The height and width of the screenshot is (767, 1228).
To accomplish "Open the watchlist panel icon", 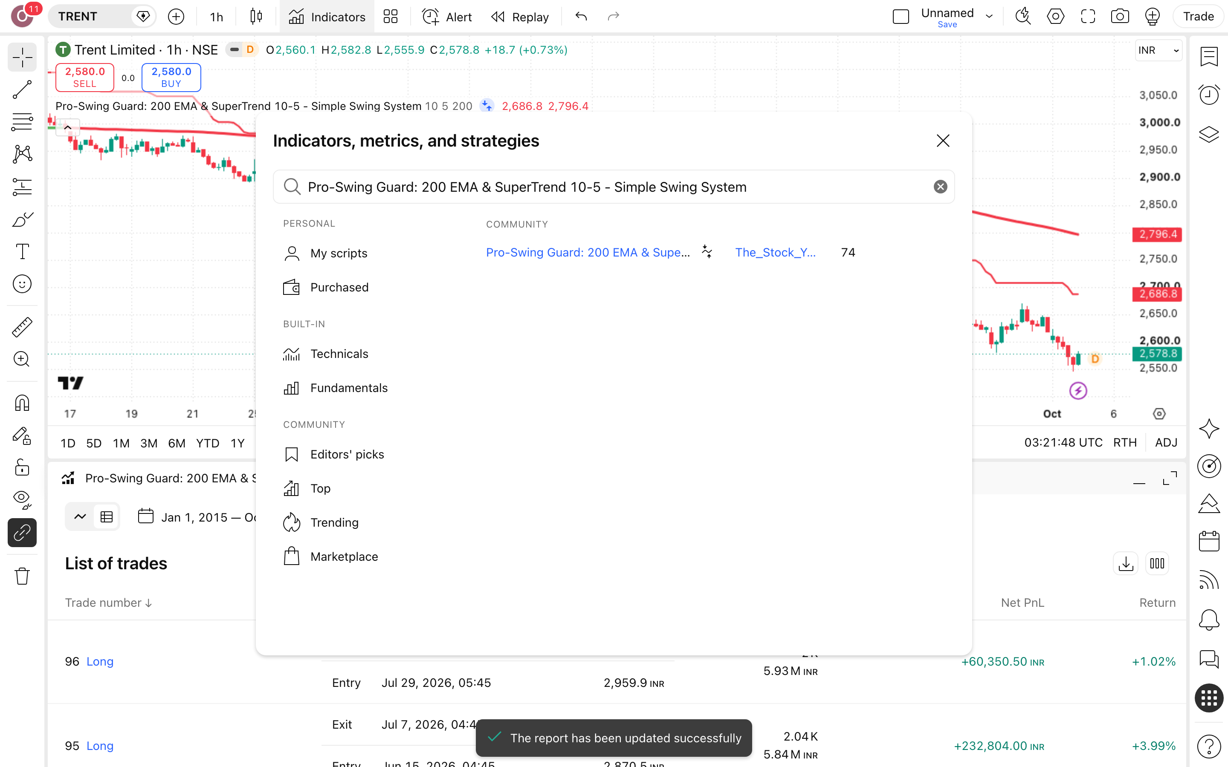I will [1209, 56].
